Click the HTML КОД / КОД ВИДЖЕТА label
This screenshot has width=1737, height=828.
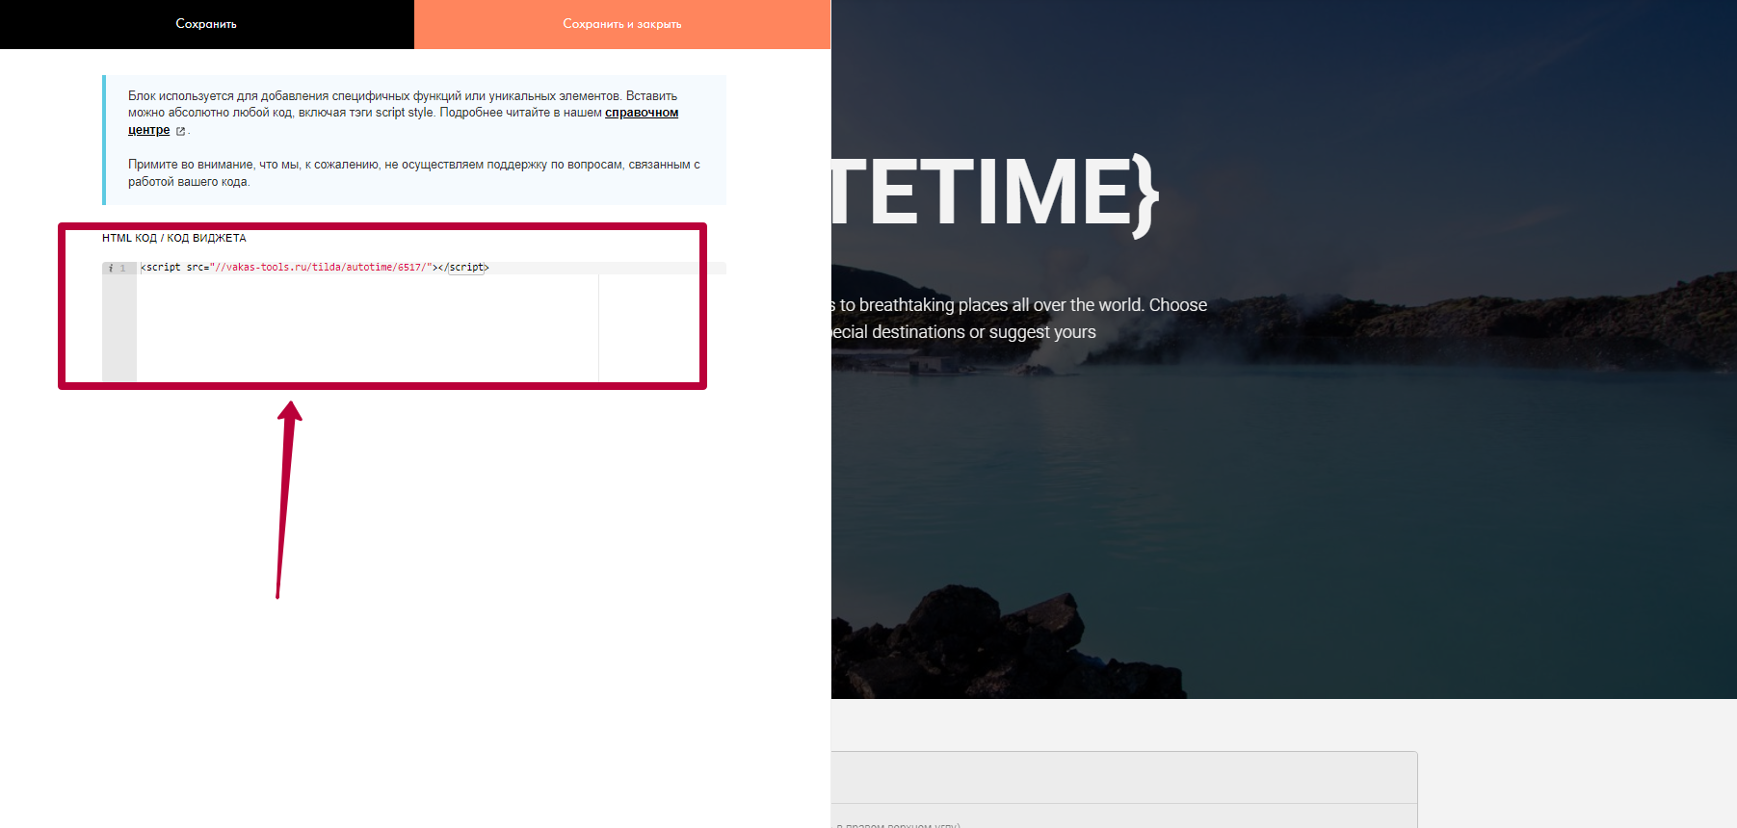coord(174,238)
